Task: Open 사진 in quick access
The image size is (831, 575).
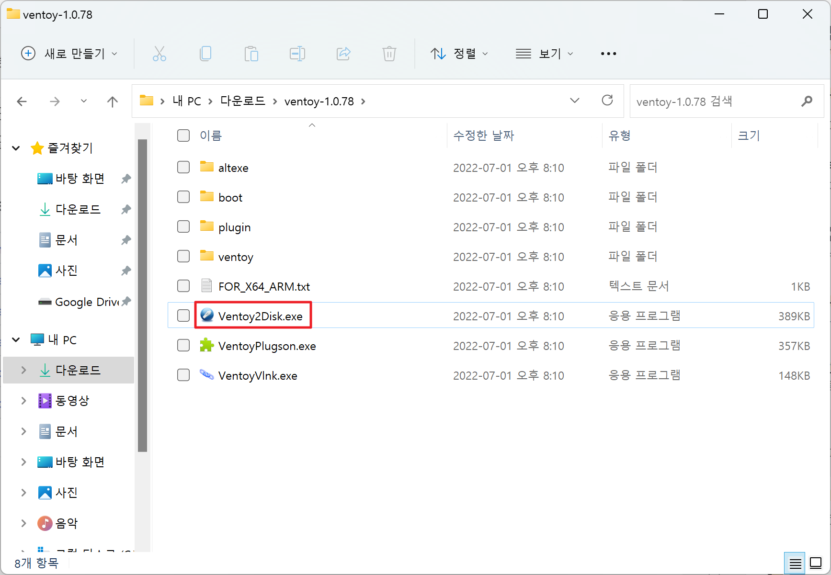Action: [57, 271]
